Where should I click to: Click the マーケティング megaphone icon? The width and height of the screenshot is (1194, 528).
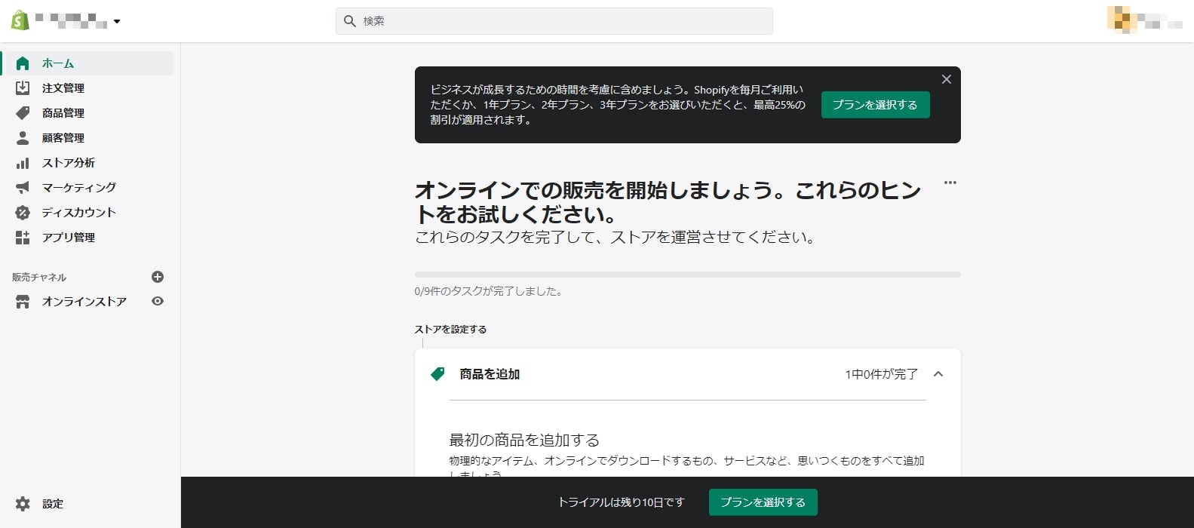click(23, 188)
